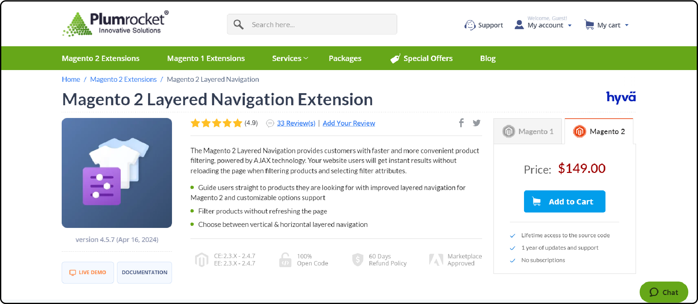Click the Support headset icon
The image size is (698, 304).
(470, 25)
